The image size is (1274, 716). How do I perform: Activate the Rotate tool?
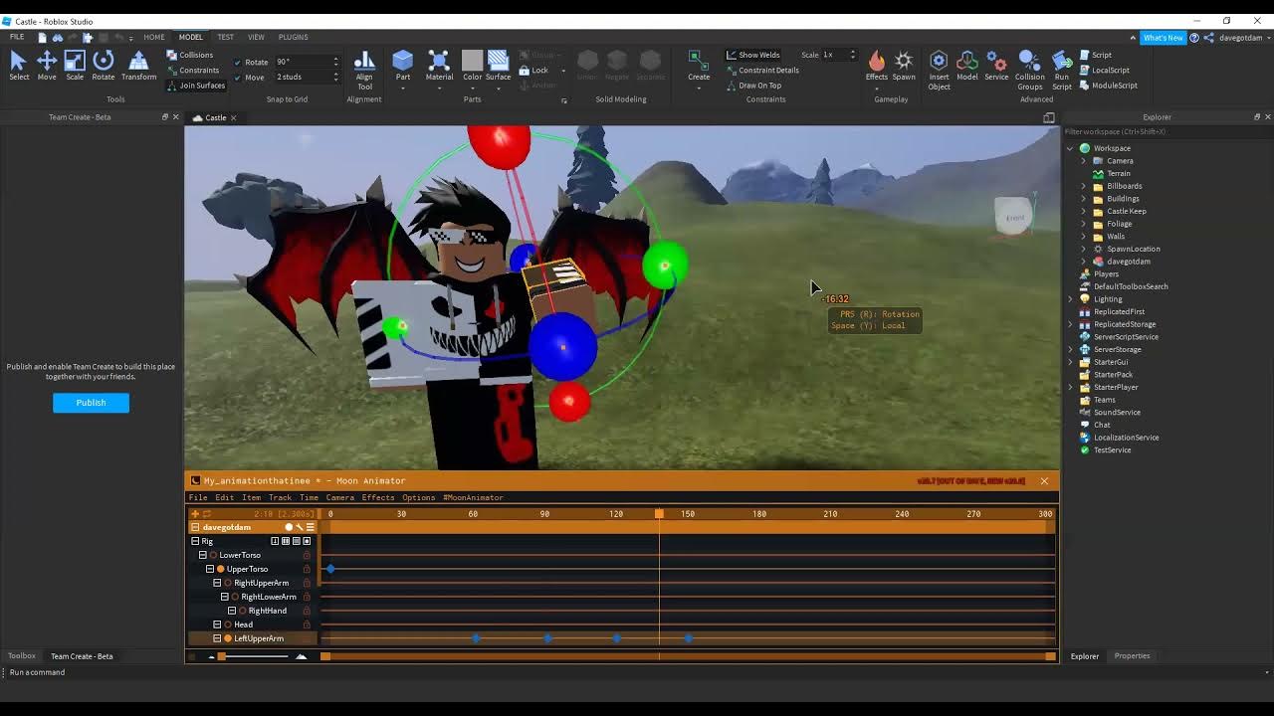pos(104,66)
